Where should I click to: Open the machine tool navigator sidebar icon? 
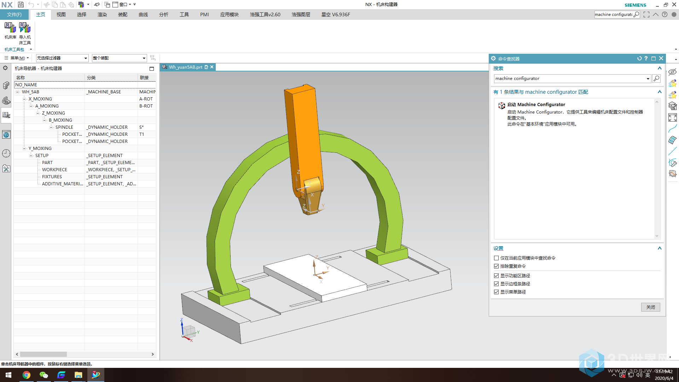pos(6,115)
